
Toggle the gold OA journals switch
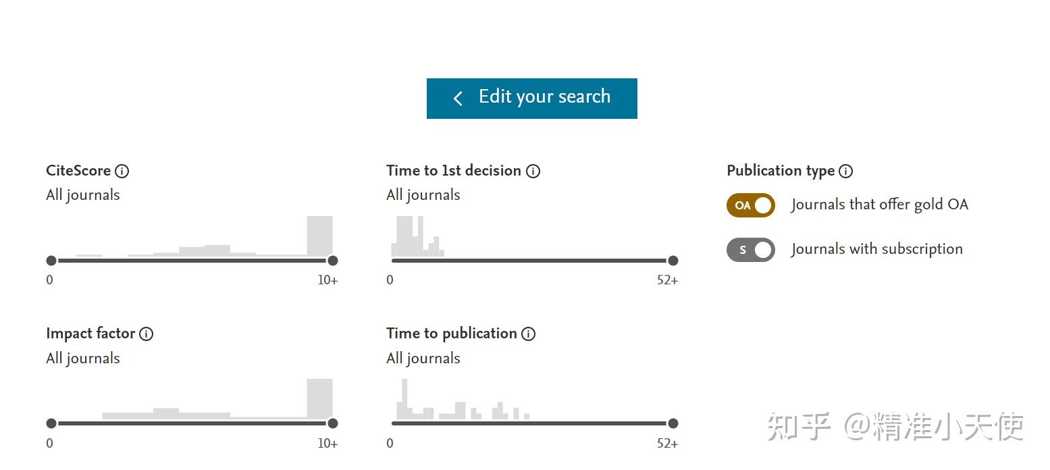[750, 205]
